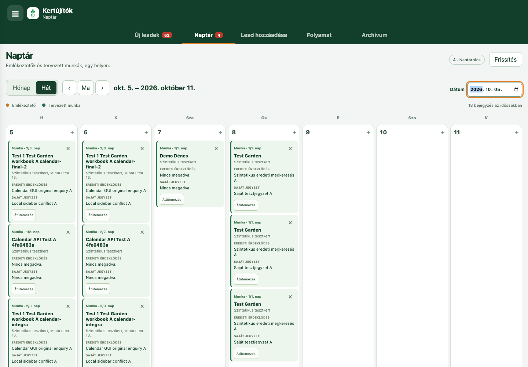Click the Kertújítók plant logo

[33, 14]
